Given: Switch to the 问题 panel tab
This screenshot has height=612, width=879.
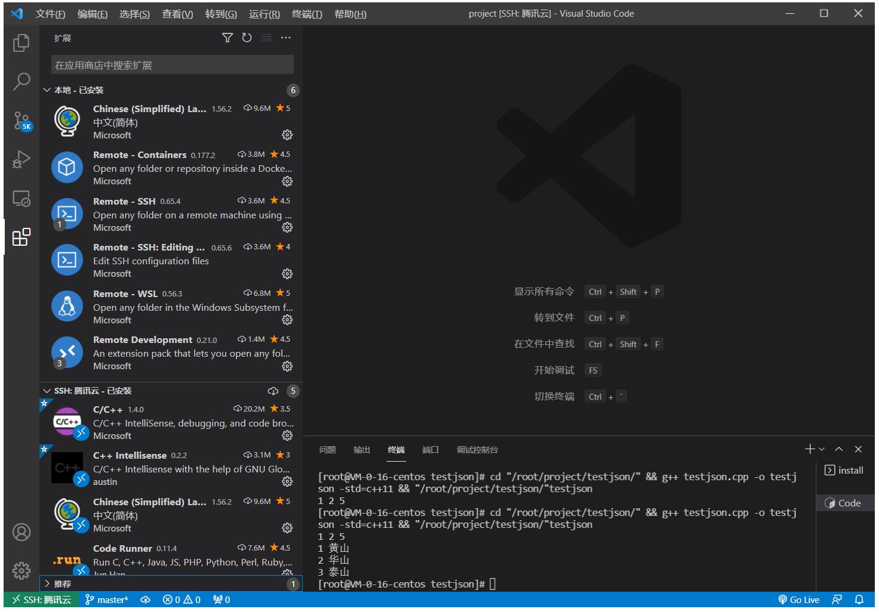Looking at the screenshot, I should 327,450.
